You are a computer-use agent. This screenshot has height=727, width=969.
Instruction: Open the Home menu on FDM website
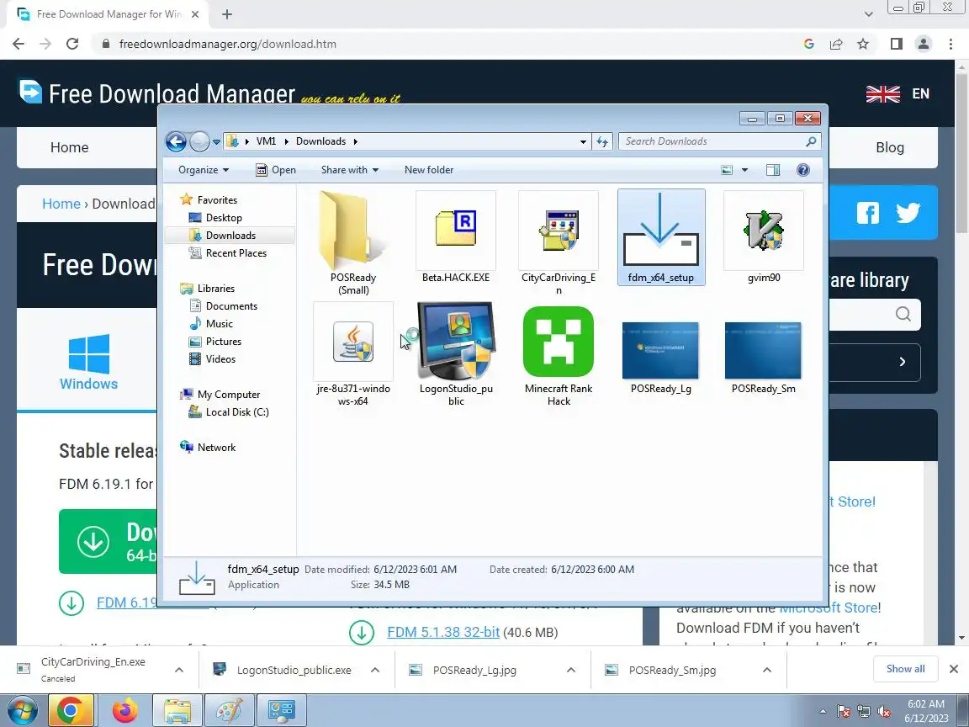pyautogui.click(x=69, y=147)
